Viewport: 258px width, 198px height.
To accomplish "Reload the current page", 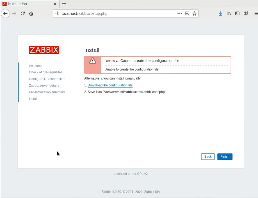I will coord(23,13).
